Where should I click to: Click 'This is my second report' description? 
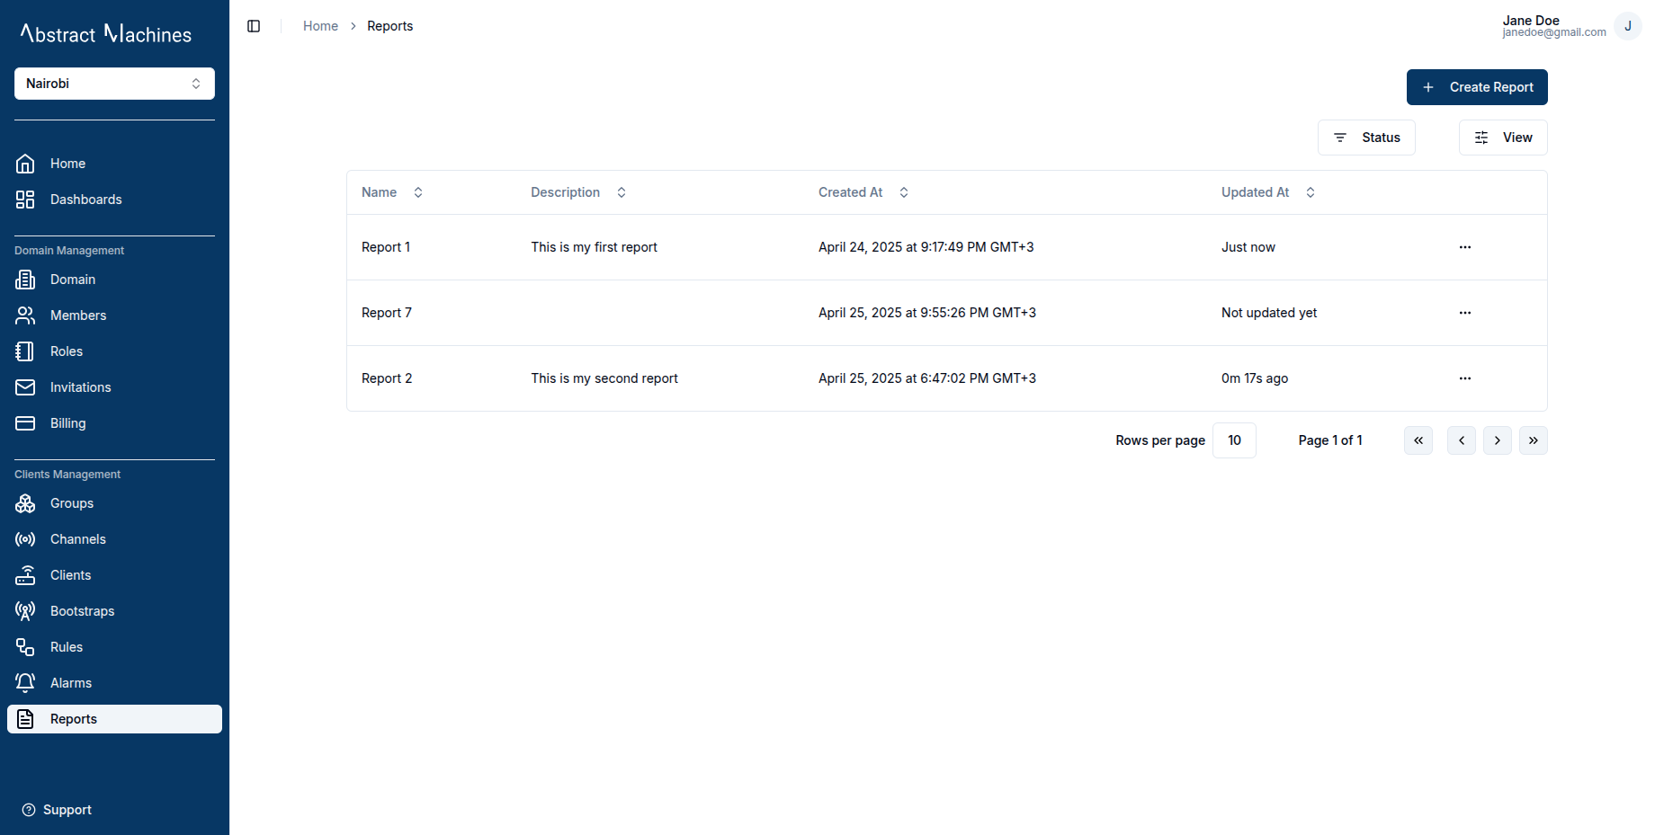click(x=604, y=378)
